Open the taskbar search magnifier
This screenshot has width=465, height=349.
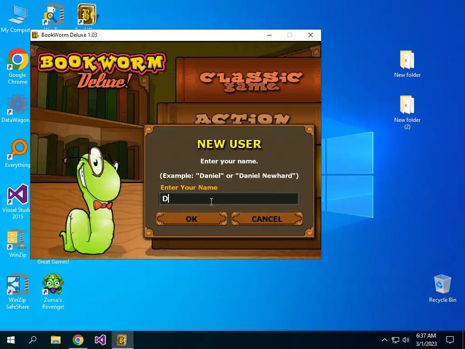33,340
